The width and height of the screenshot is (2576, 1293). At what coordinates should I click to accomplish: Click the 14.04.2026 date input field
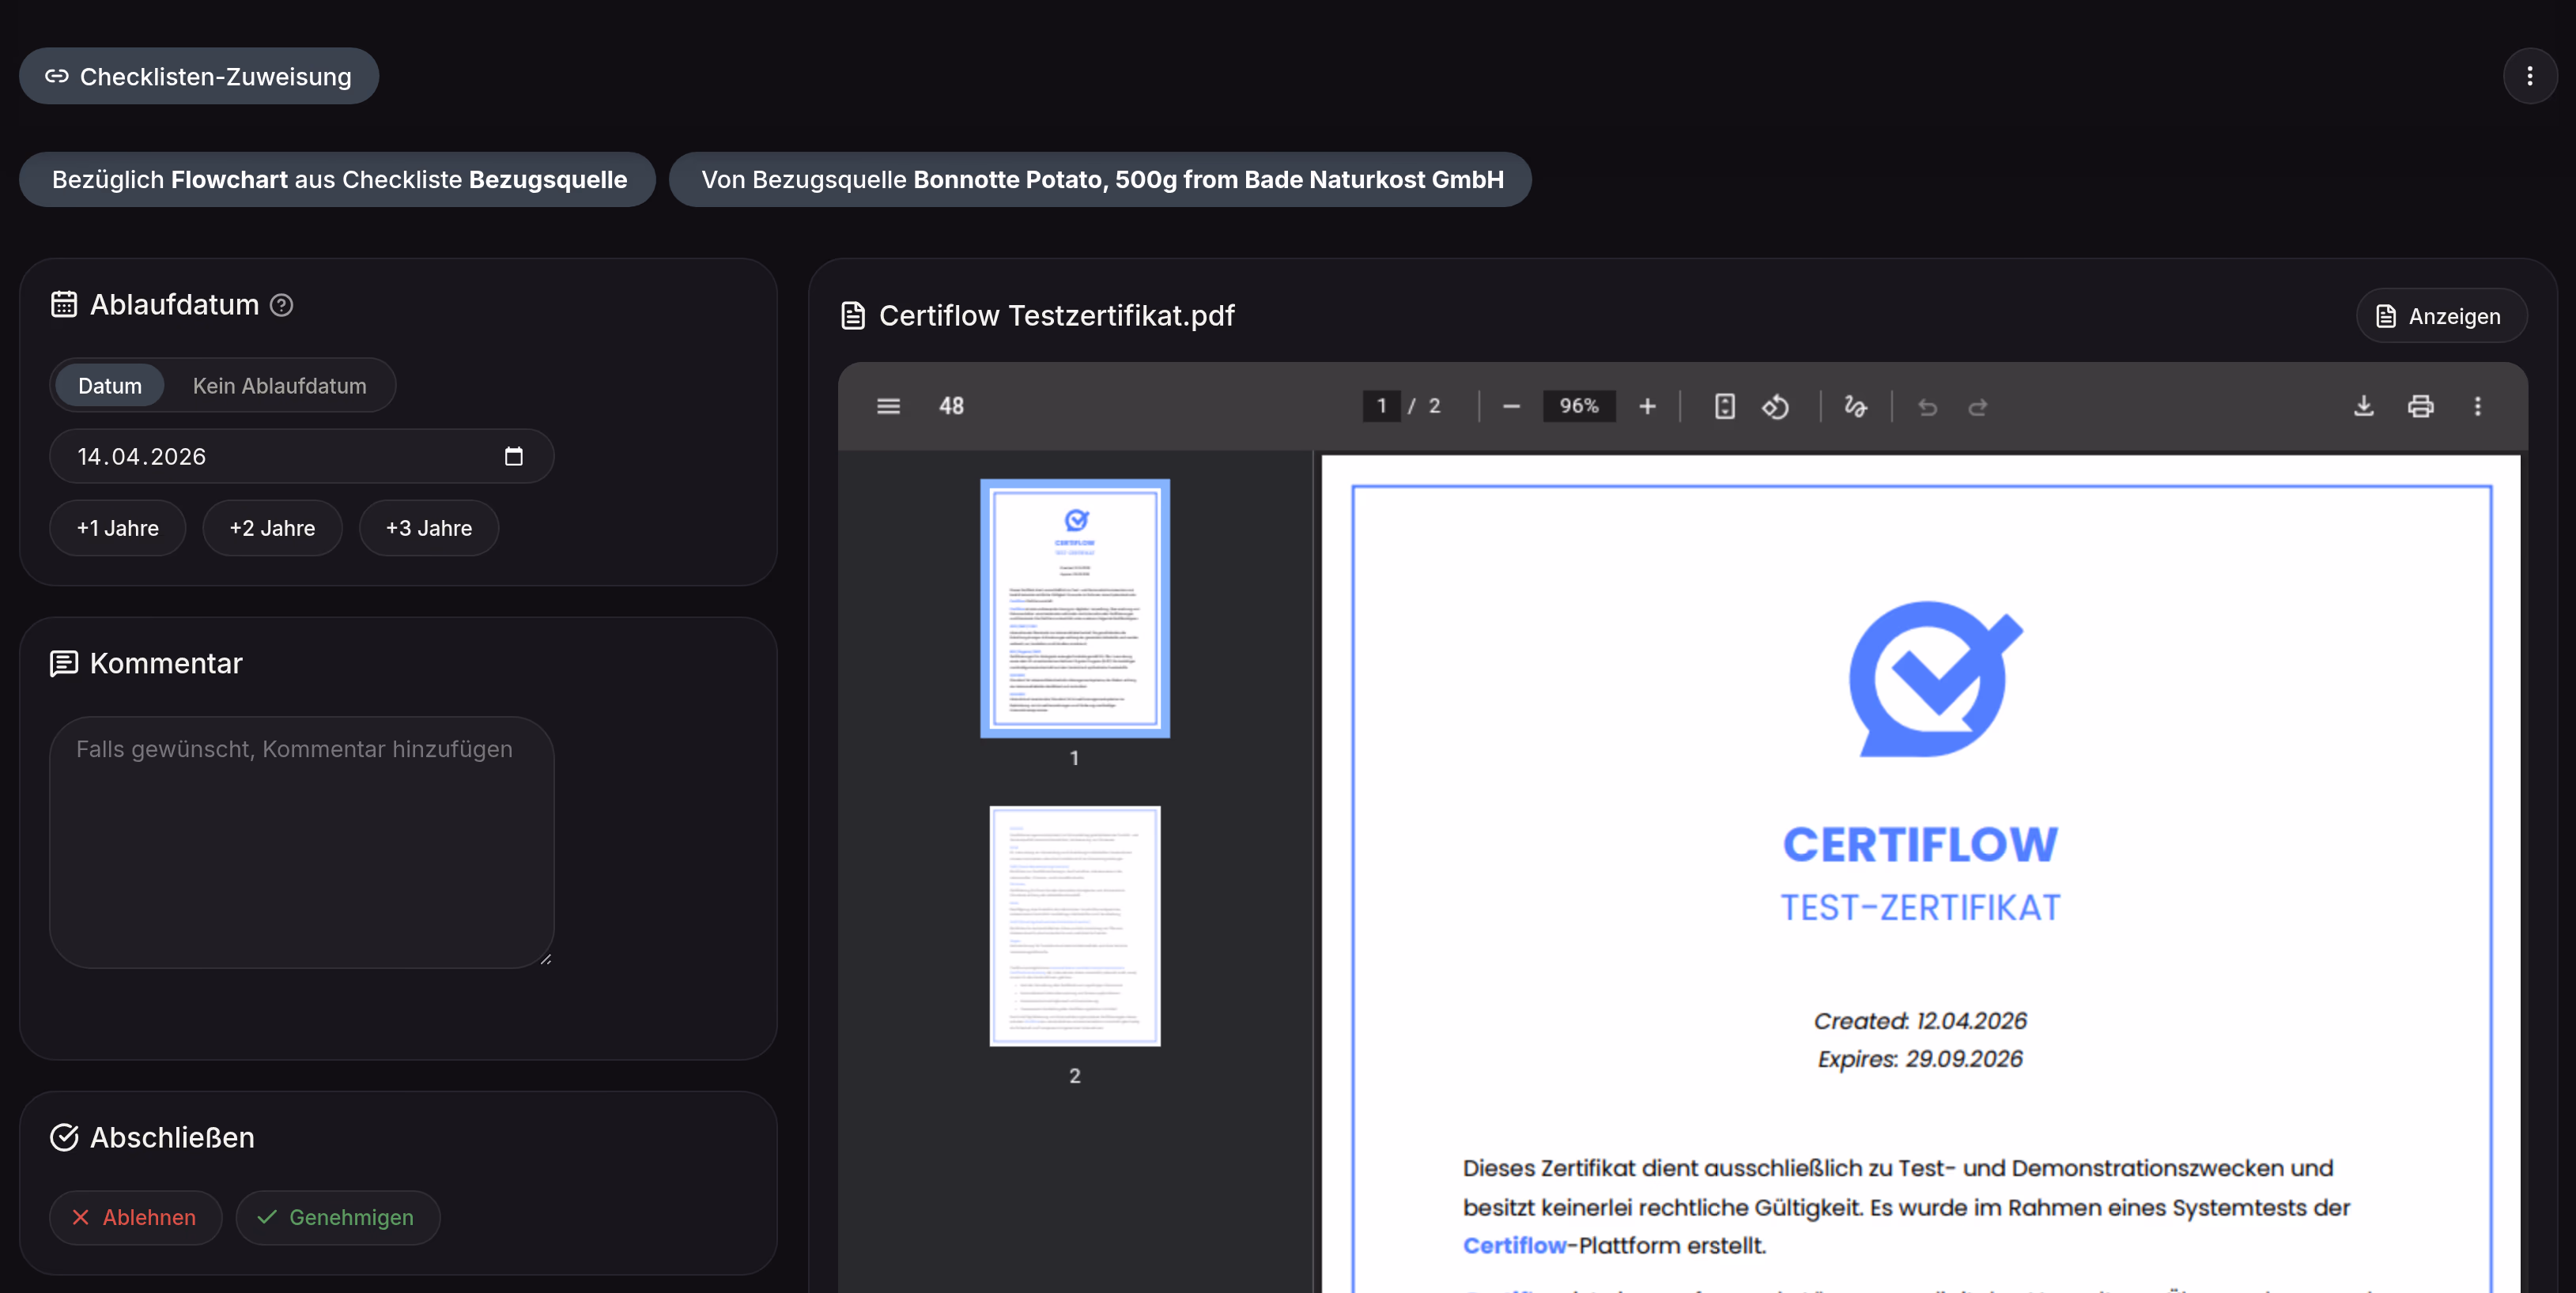pos(301,457)
